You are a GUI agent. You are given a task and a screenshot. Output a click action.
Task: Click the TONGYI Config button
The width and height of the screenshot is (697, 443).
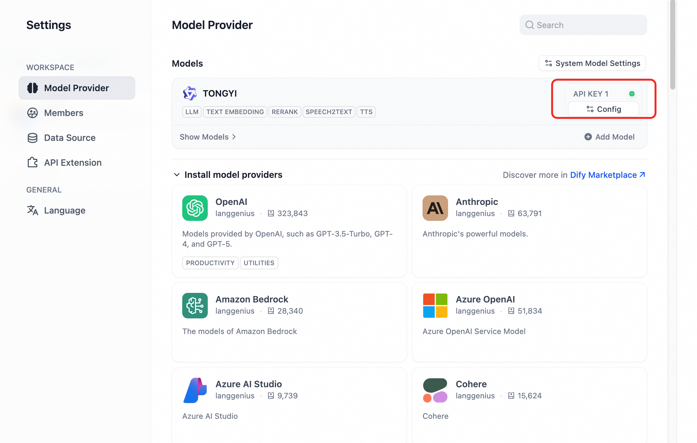point(603,109)
